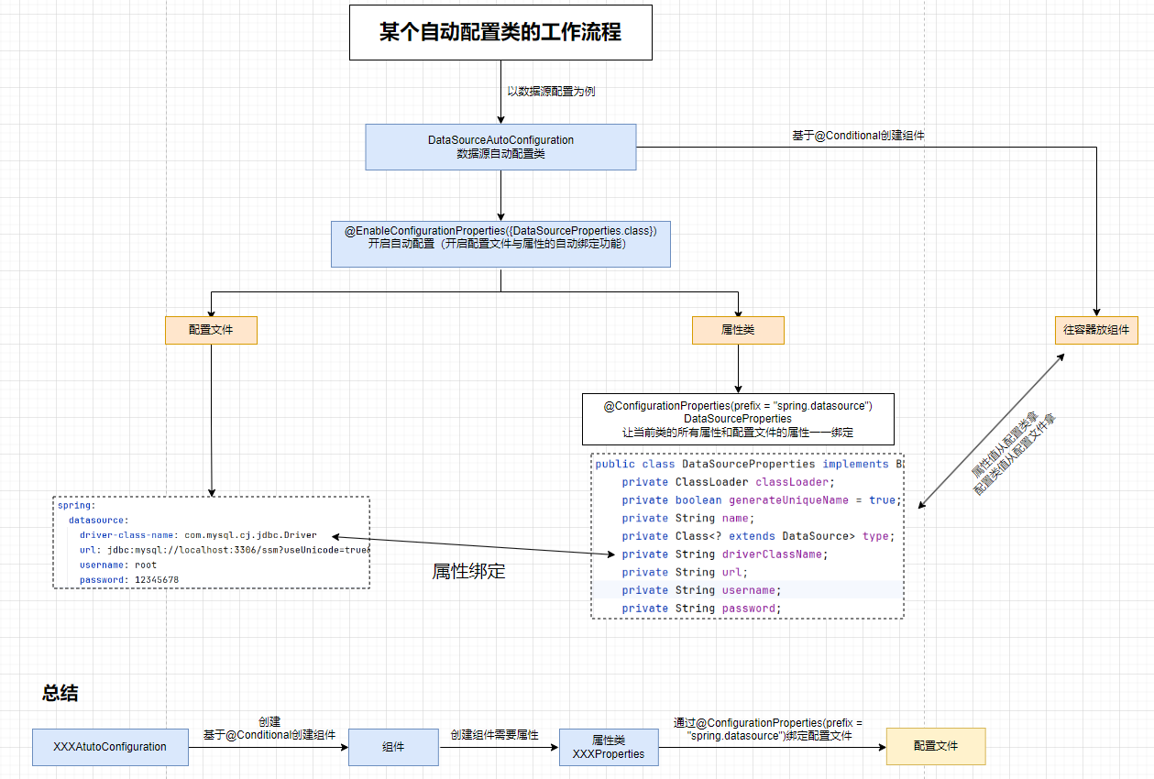Select the orange 属性类 box
The height and width of the screenshot is (779, 1154).
tap(738, 330)
